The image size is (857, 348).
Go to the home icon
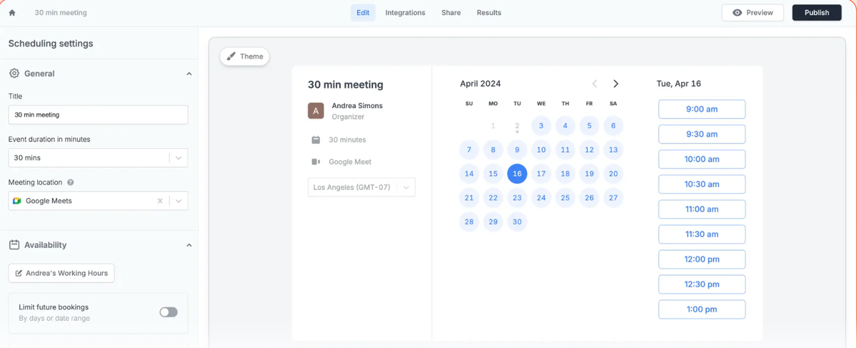pyautogui.click(x=12, y=13)
